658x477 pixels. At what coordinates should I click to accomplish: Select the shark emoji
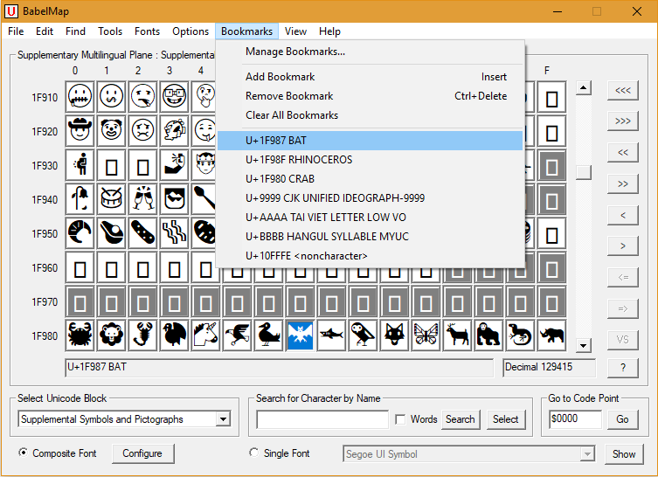331,335
